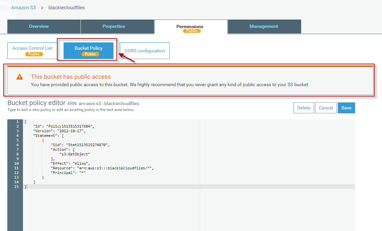Click Public badge under Access Control List
Screen dimensions: 382x231
[34, 54]
